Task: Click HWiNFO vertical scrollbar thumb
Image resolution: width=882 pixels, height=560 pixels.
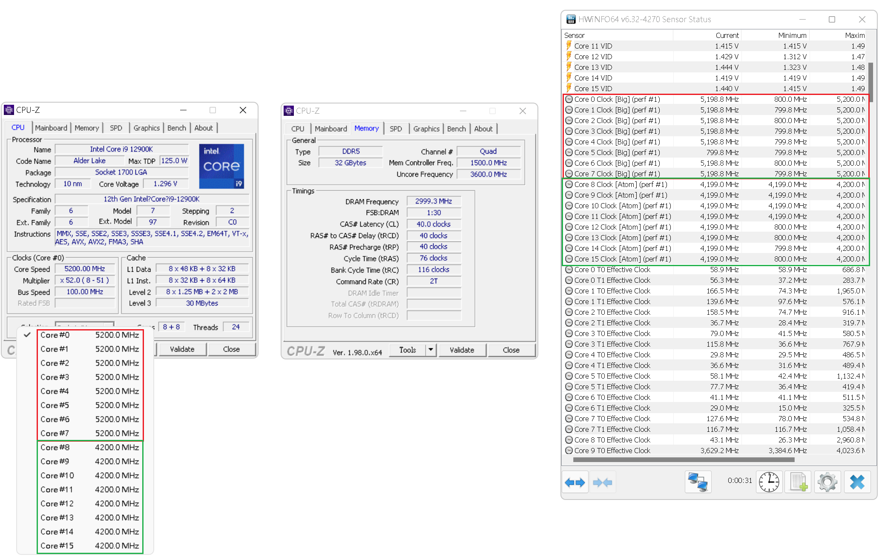Action: 871,82
